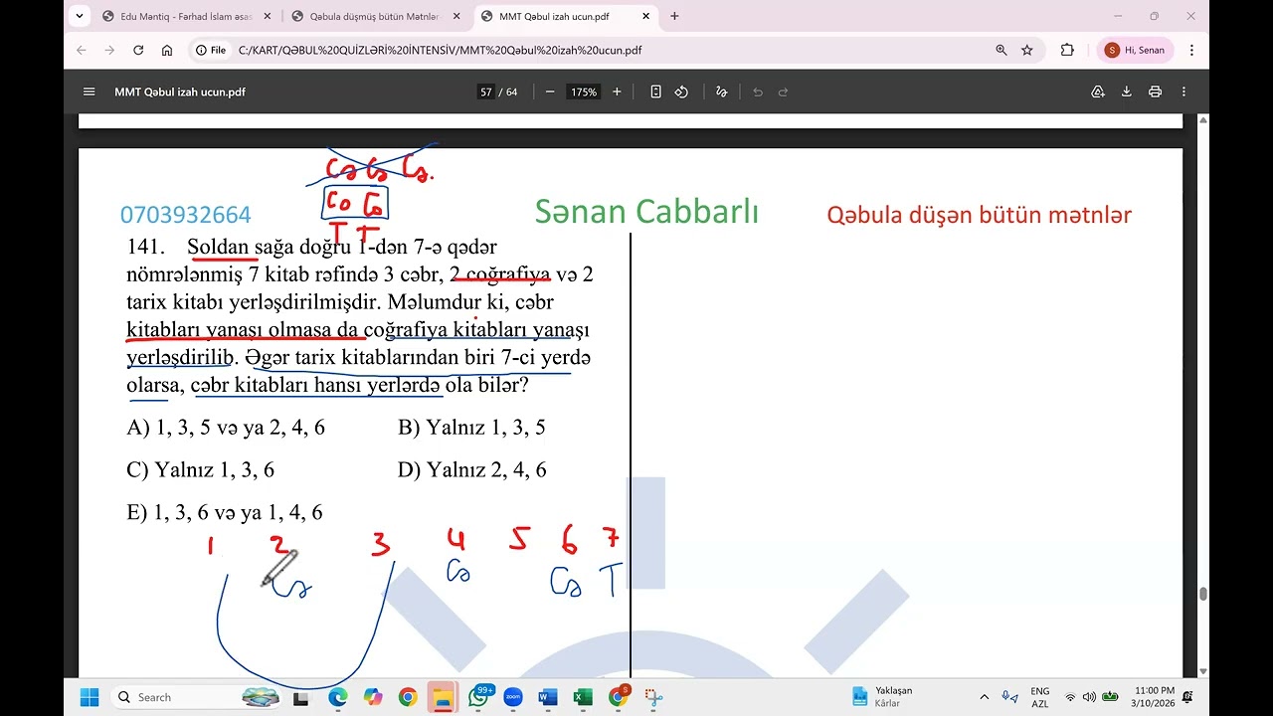Launch Copilot from the taskbar
This screenshot has width=1273, height=716.
[x=372, y=697]
